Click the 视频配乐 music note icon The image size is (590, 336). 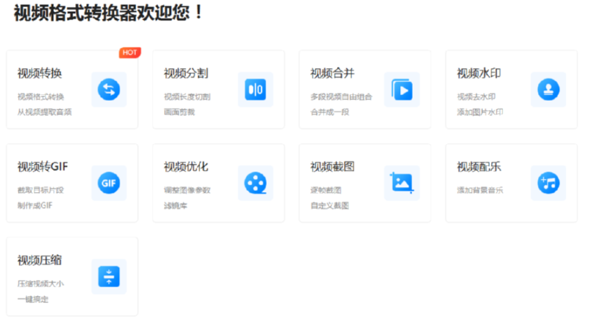click(x=548, y=183)
